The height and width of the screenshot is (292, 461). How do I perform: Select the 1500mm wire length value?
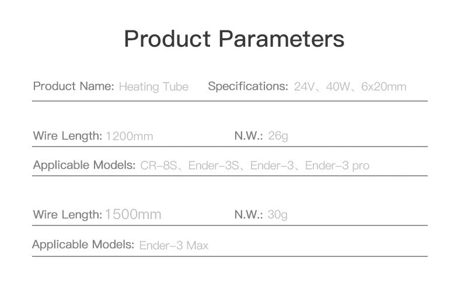[x=133, y=214]
